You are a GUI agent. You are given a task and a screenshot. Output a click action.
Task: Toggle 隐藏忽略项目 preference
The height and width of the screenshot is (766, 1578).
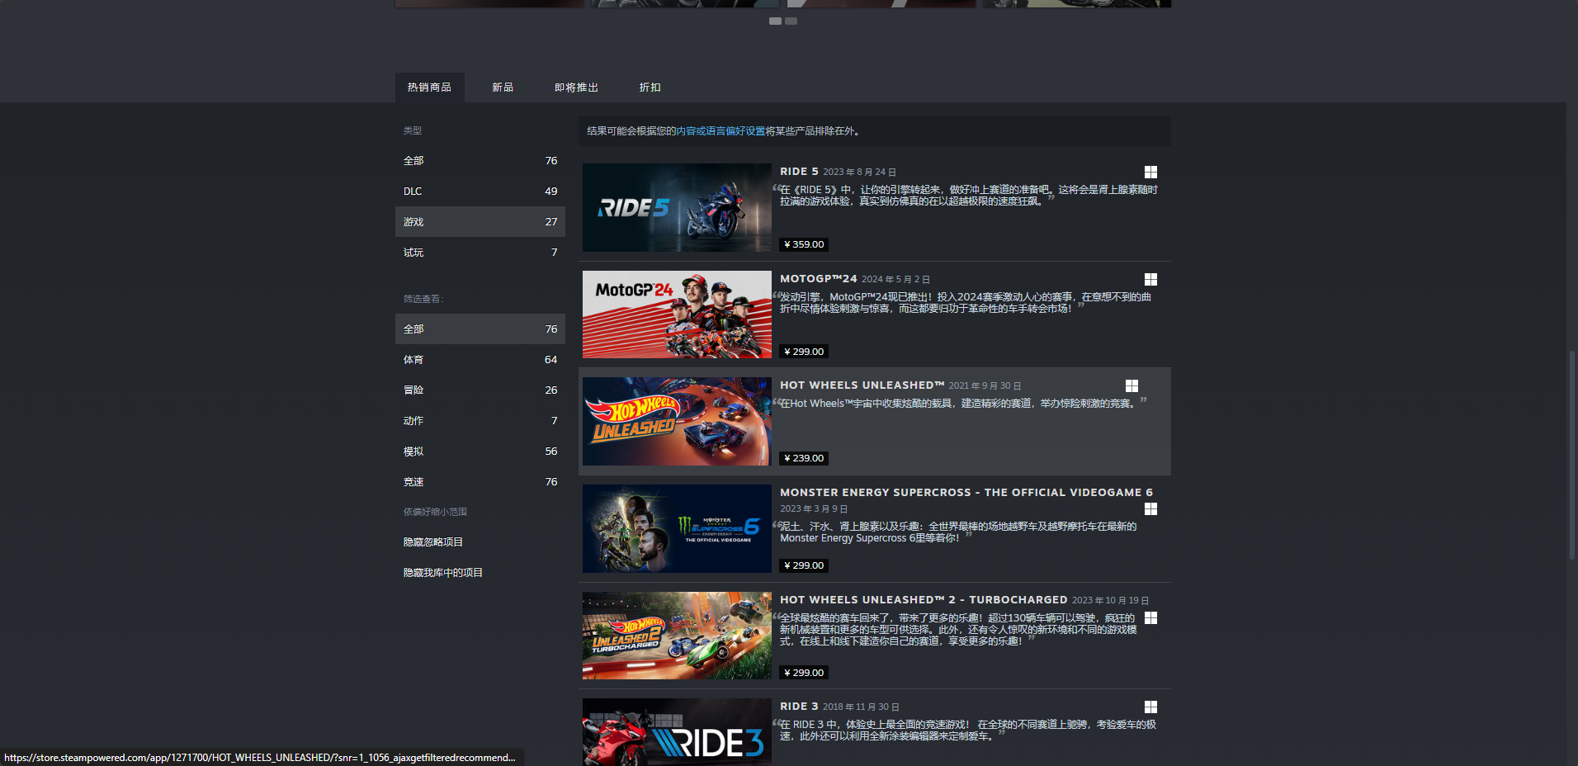point(480,542)
